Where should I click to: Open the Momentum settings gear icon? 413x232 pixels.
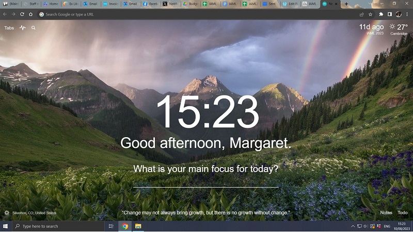click(7, 213)
